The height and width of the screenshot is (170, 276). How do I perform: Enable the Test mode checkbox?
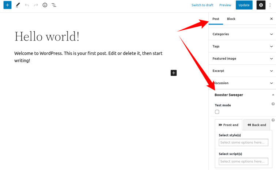[217, 112]
